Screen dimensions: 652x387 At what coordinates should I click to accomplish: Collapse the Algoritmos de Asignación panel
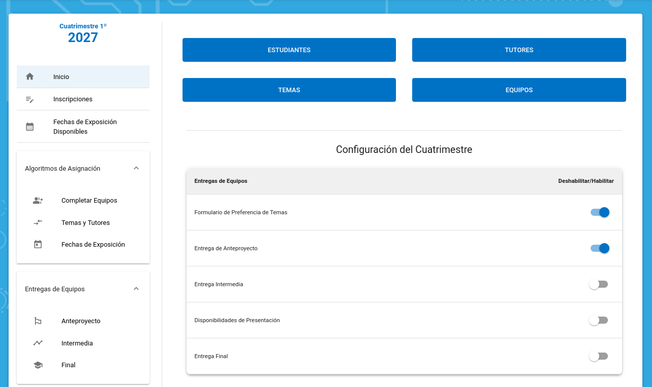click(x=136, y=168)
